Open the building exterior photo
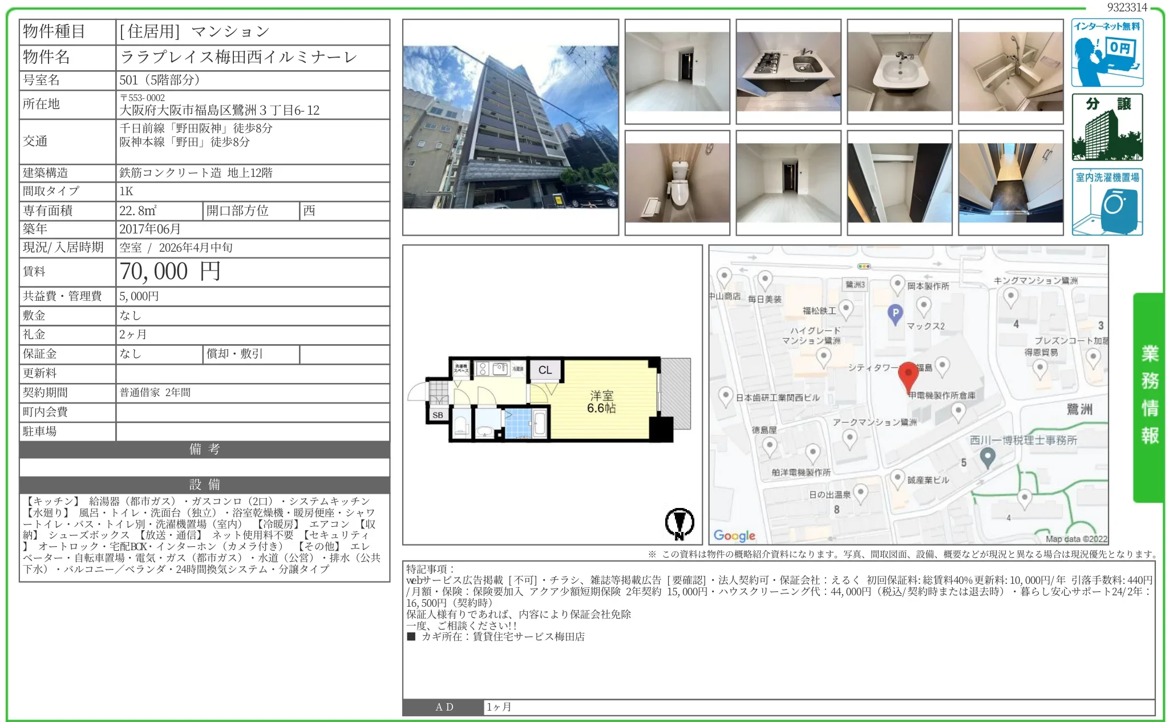Viewport: 1173px width, 722px height. click(511, 127)
